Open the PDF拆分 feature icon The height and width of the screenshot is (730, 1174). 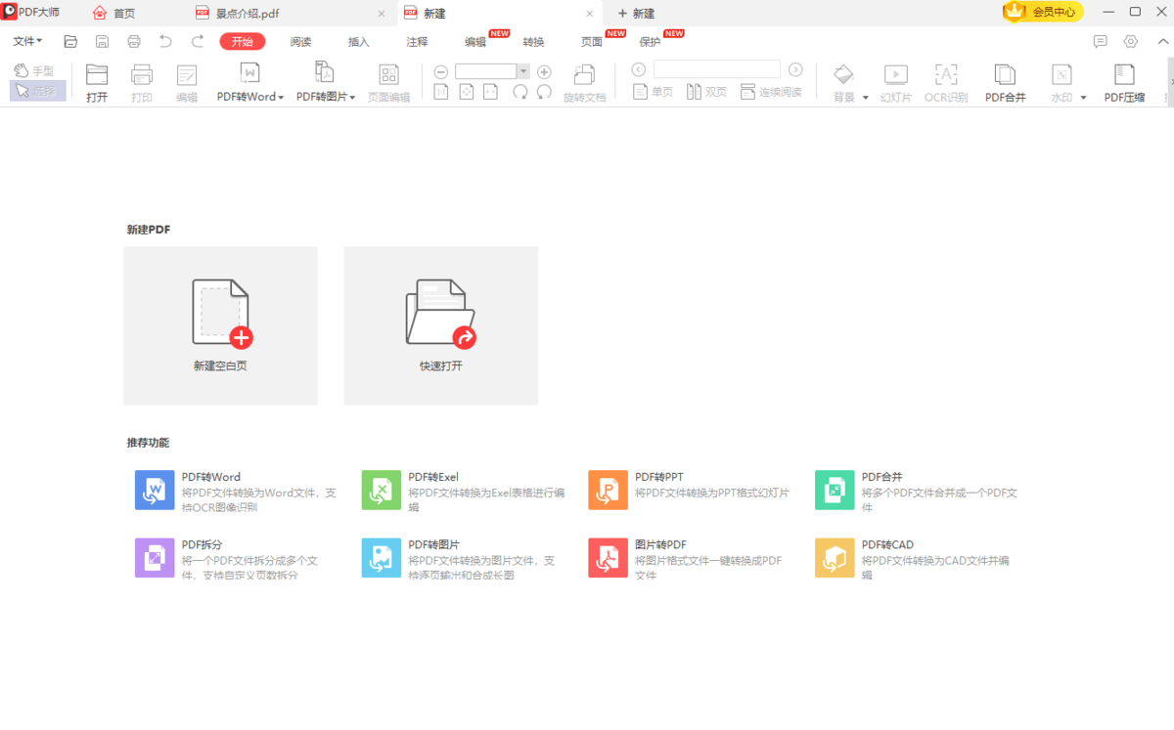click(x=155, y=558)
